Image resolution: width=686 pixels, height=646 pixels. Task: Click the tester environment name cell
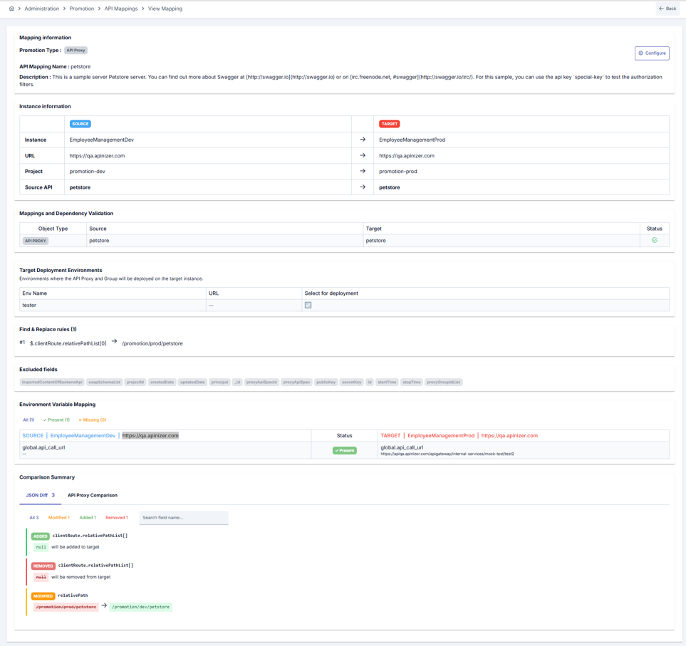coord(113,306)
